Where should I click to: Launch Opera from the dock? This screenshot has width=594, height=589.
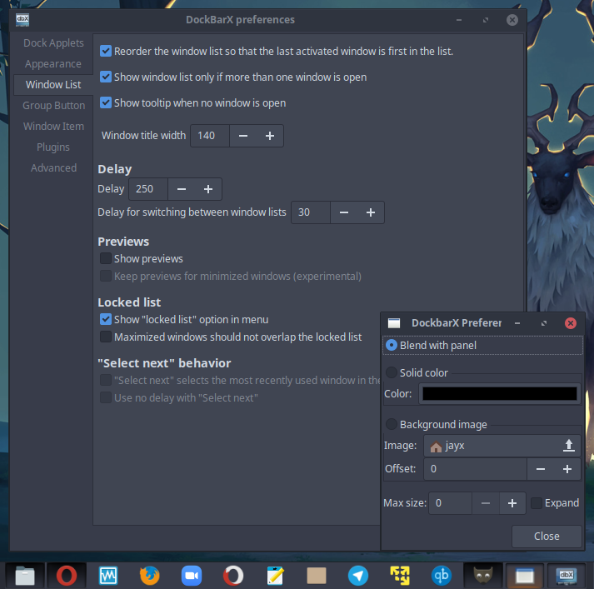pos(67,576)
